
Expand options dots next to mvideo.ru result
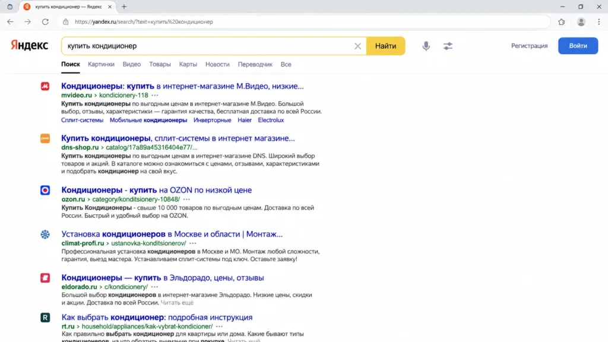point(155,96)
